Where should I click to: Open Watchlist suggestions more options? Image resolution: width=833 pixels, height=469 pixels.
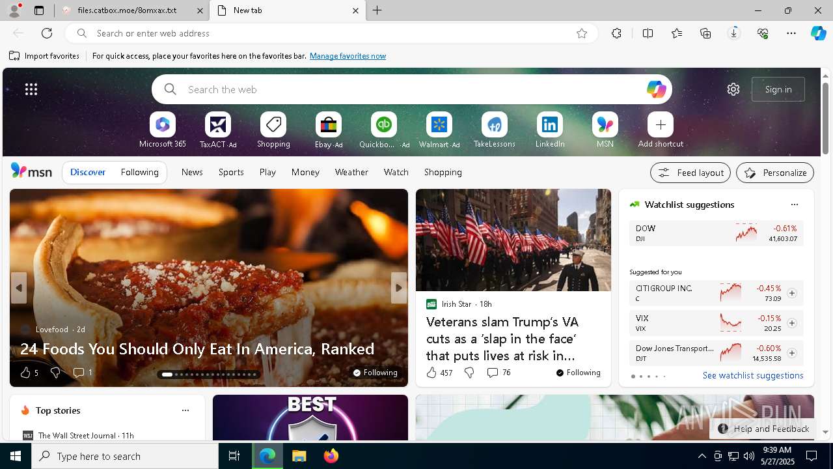point(795,205)
